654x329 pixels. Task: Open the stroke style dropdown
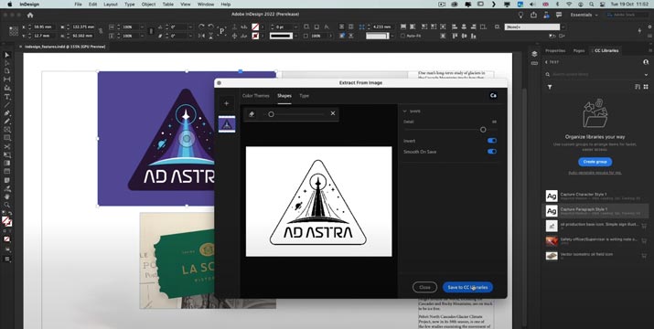(296, 37)
